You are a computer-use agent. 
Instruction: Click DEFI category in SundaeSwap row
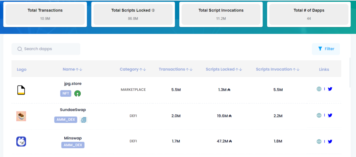coord(133,116)
